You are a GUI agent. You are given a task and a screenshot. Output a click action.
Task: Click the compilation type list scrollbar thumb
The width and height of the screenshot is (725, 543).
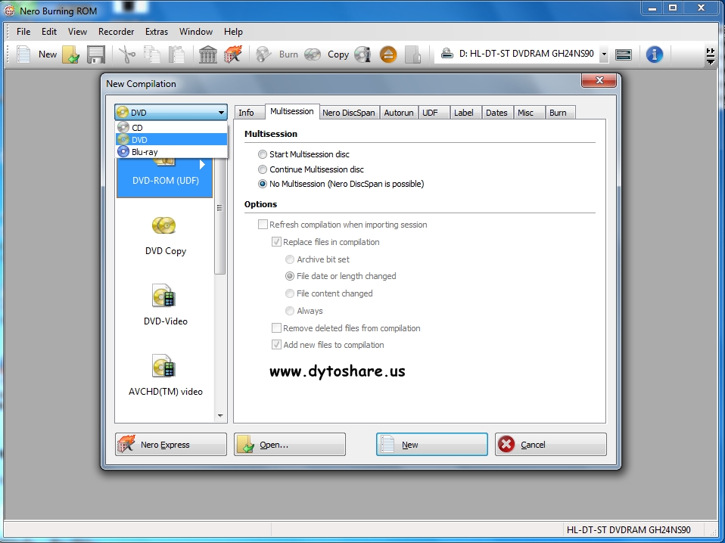[220, 208]
